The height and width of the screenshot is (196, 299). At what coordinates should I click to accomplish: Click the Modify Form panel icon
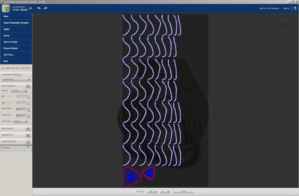(28, 135)
